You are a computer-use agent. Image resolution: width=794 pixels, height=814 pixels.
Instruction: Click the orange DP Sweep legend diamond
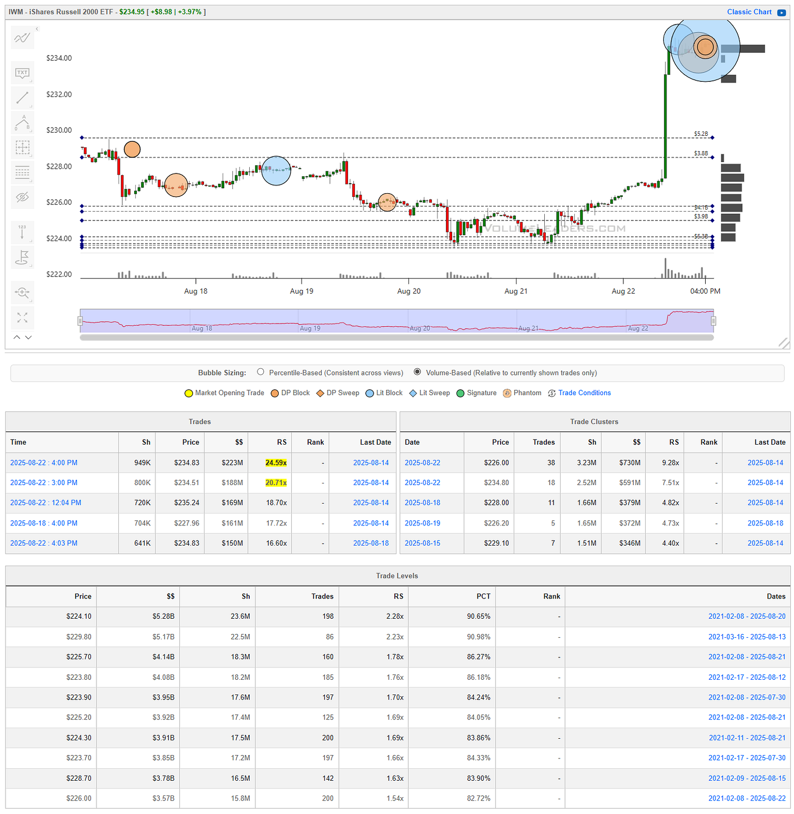point(320,393)
